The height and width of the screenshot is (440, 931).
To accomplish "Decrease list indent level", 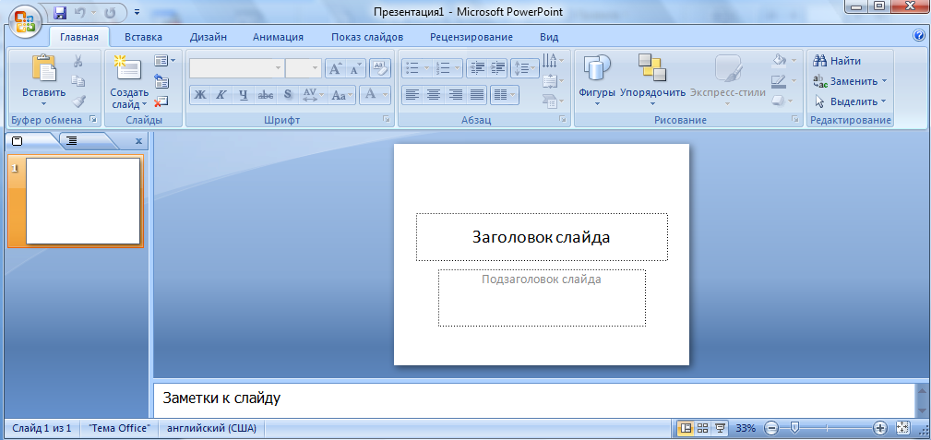I will pos(477,68).
